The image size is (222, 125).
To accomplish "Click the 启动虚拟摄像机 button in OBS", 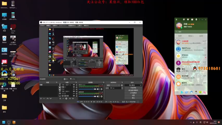I will click(x=133, y=90).
